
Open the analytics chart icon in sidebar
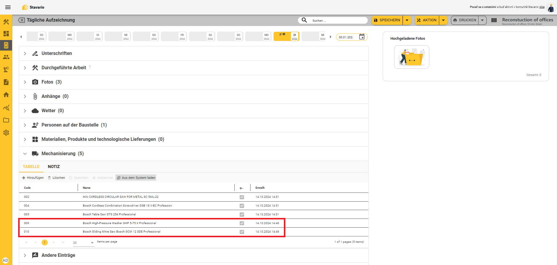click(6, 108)
